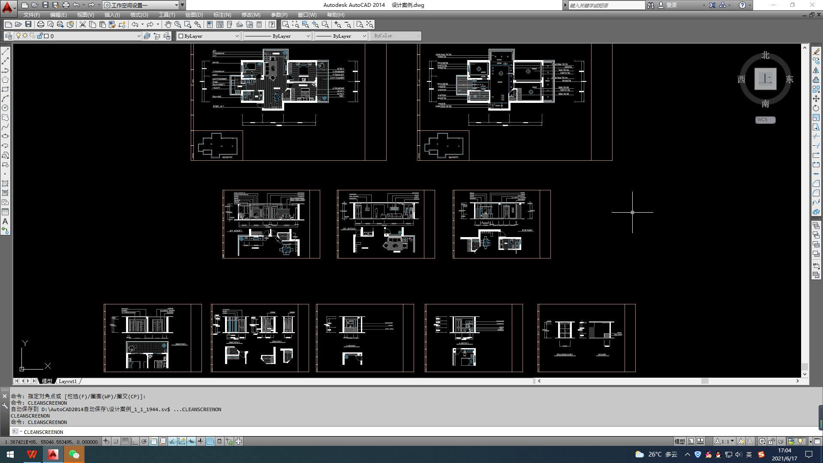Click the Help question mark icon in the toolbar

[x=272, y=24]
